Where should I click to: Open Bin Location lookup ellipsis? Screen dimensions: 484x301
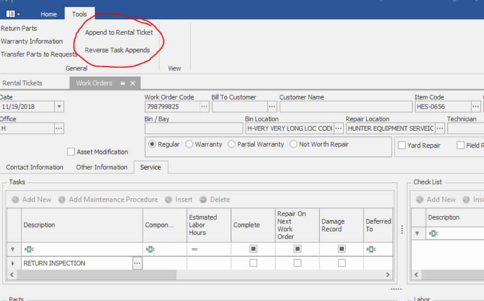pos(338,128)
